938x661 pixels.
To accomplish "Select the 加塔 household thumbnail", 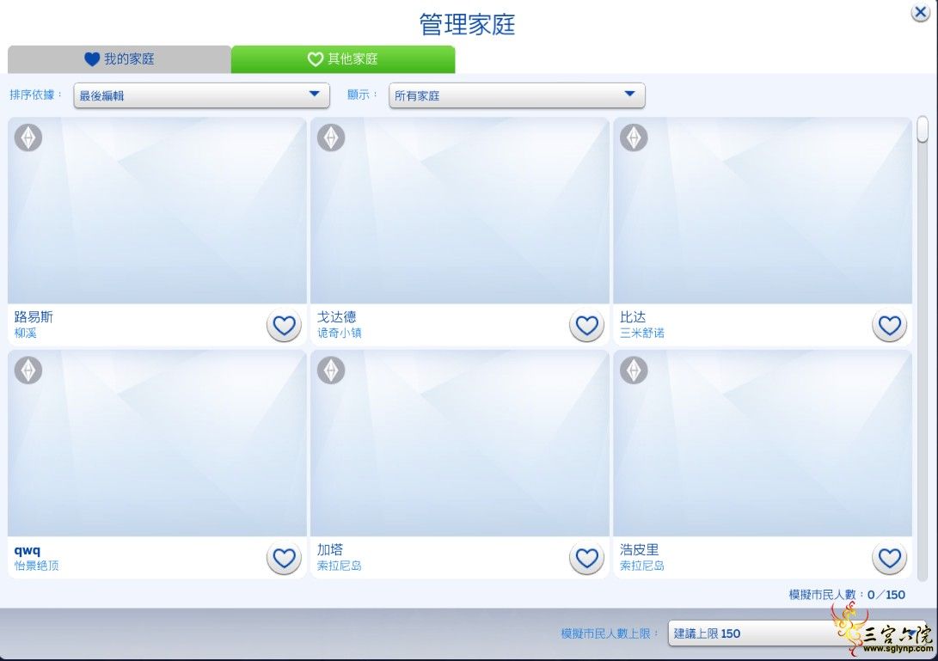I will click(x=460, y=444).
